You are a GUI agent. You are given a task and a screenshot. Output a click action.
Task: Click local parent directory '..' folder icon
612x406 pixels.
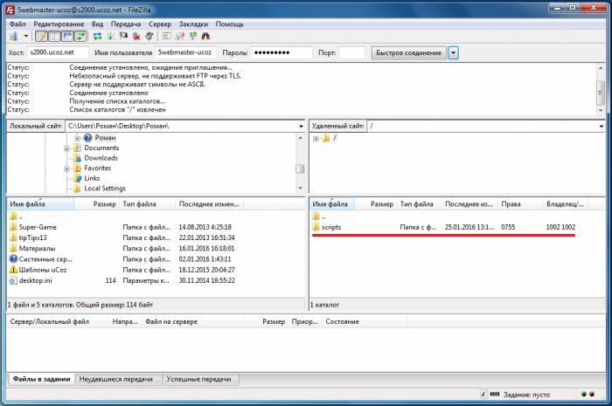[14, 217]
